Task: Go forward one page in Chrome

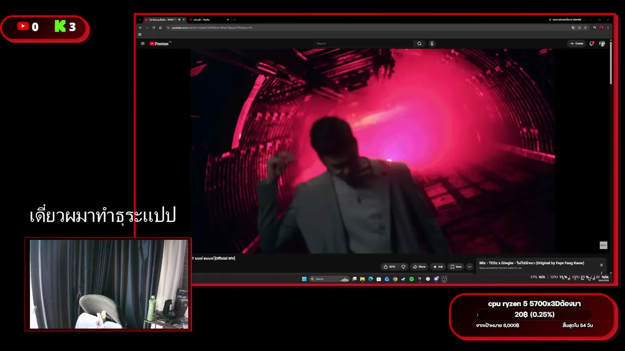Action: click(x=146, y=27)
